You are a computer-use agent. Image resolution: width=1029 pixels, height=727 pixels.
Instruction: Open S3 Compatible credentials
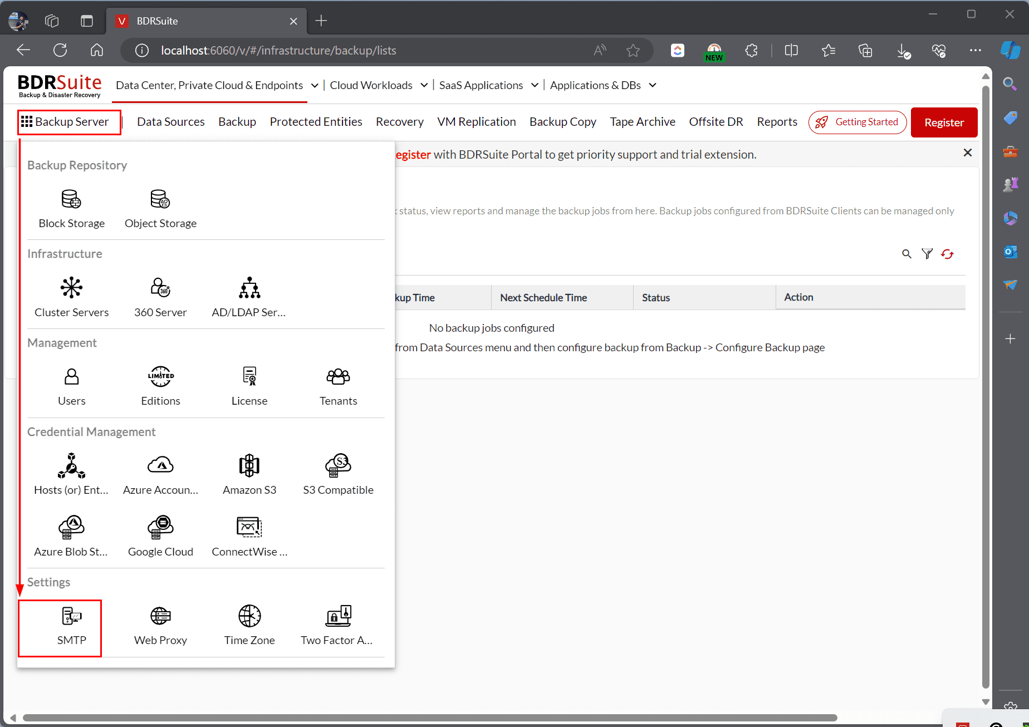[x=338, y=475]
